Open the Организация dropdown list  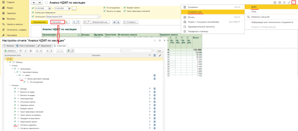click(x=99, y=17)
